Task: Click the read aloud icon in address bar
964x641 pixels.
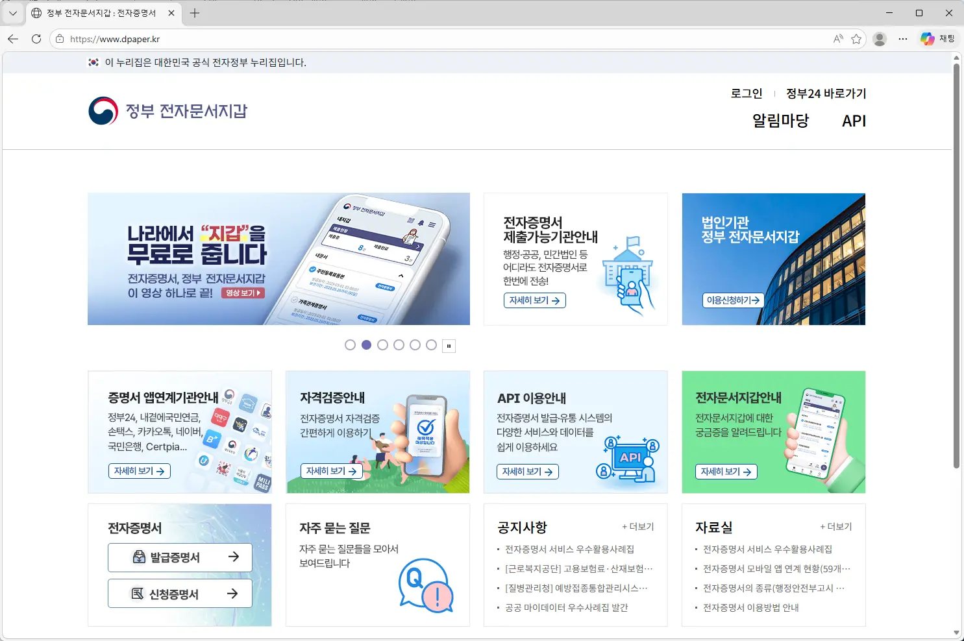Action: [837, 39]
